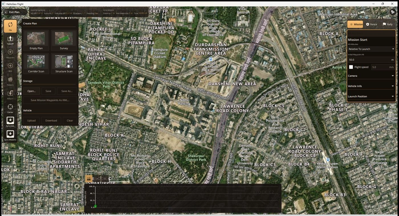Select the Takeoff tool

[10, 40]
